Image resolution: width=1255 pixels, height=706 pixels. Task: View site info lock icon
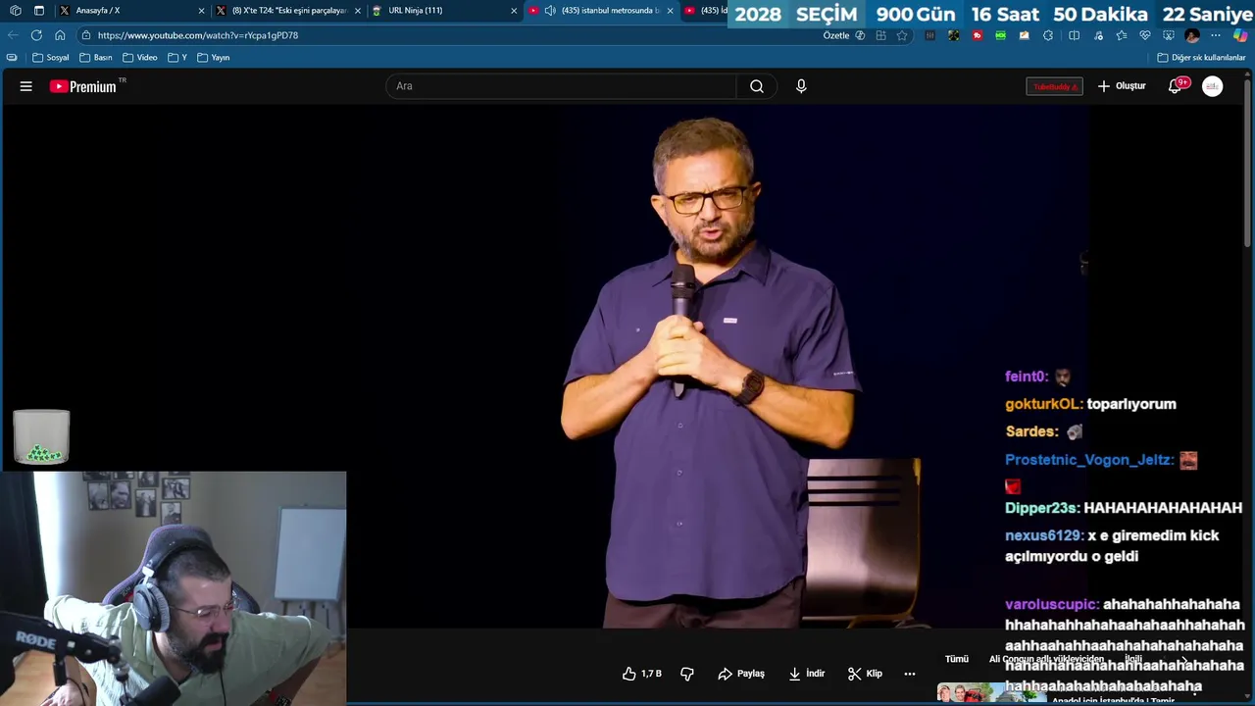pyautogui.click(x=86, y=35)
